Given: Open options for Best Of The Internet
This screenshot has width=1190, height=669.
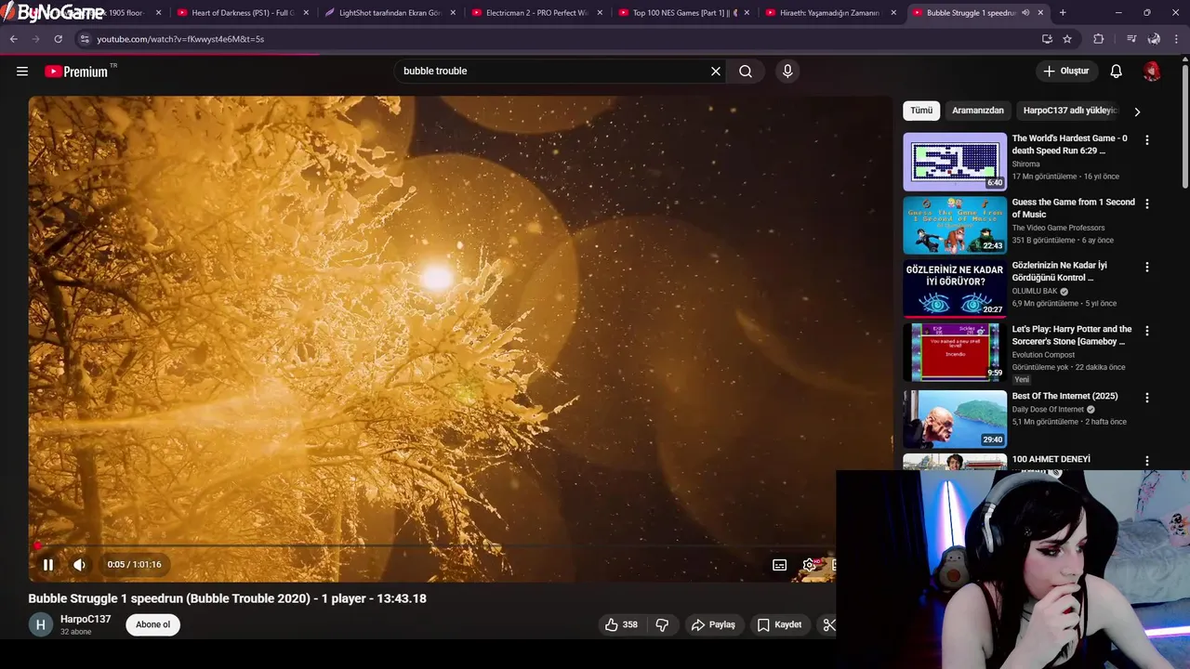Looking at the screenshot, I should tap(1146, 398).
